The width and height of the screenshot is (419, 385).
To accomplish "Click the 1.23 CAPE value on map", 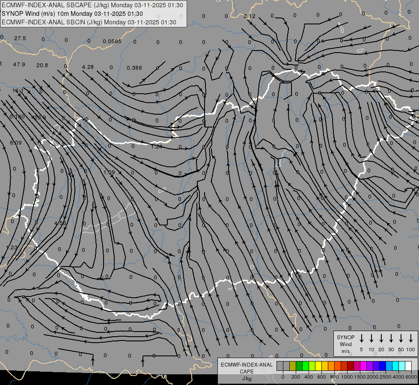I will (x=12, y=247).
